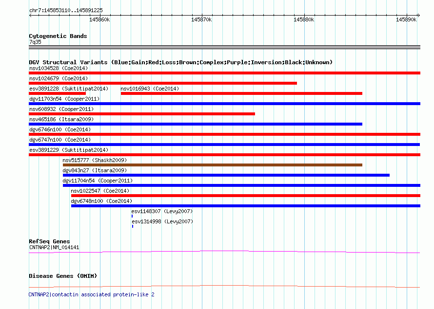
Task: Open the nsv1024679 (Coe2014) label
Action: (59, 78)
